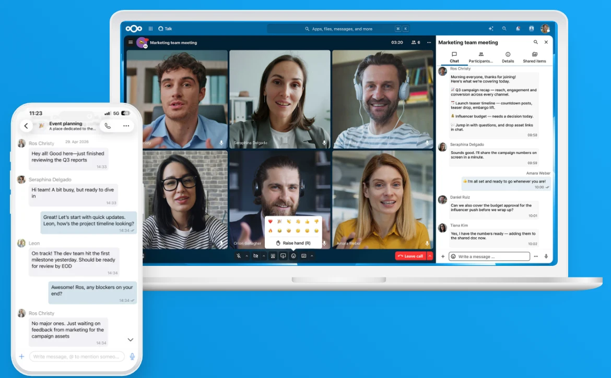The image size is (611, 378).
Task: Switch to the Chat tab
Action: coord(454,57)
